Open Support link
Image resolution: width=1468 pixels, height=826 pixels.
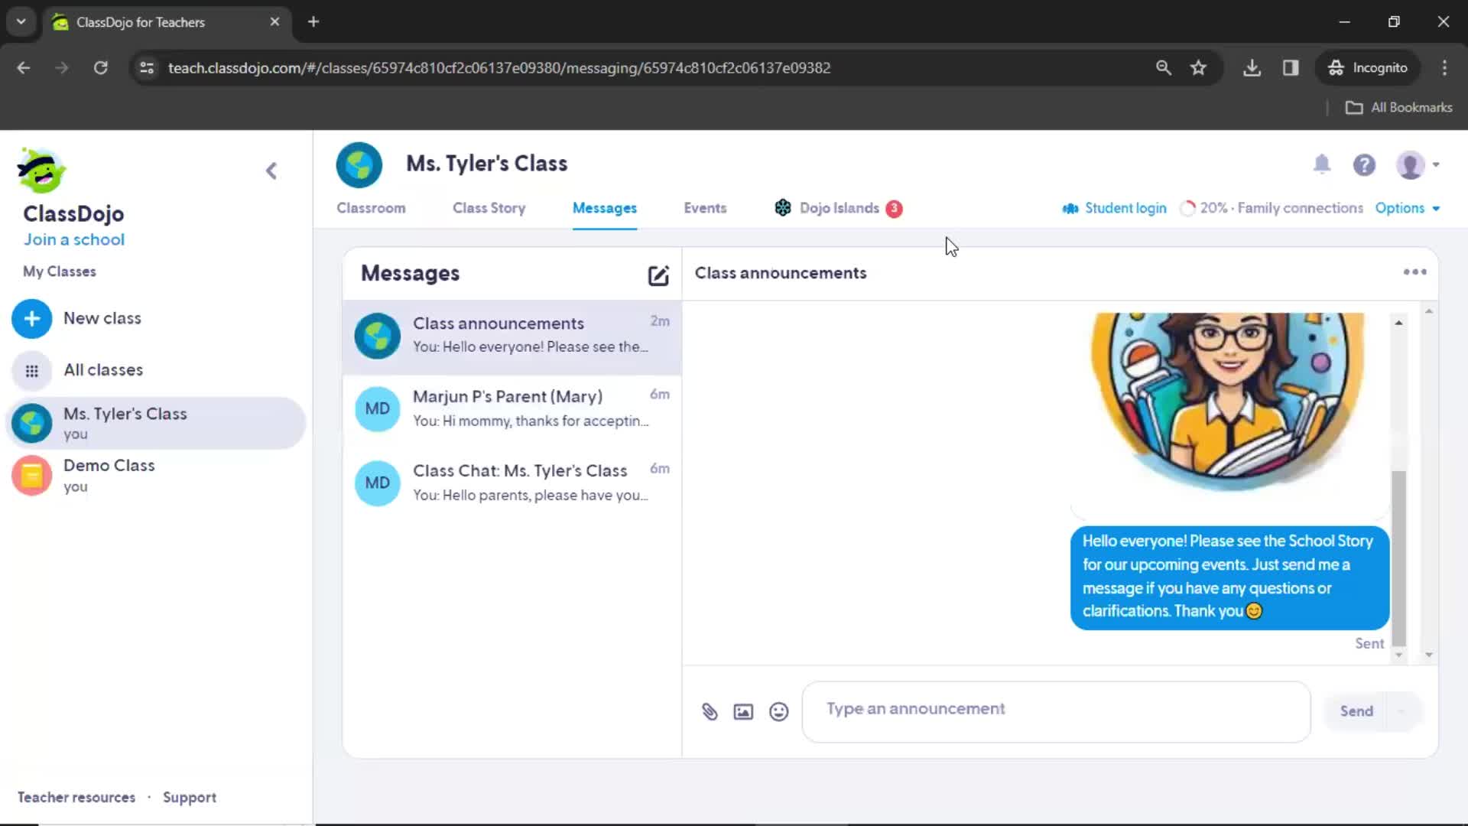[x=190, y=797]
